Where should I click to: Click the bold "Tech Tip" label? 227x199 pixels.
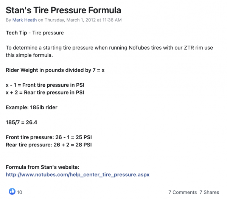coord(16,33)
